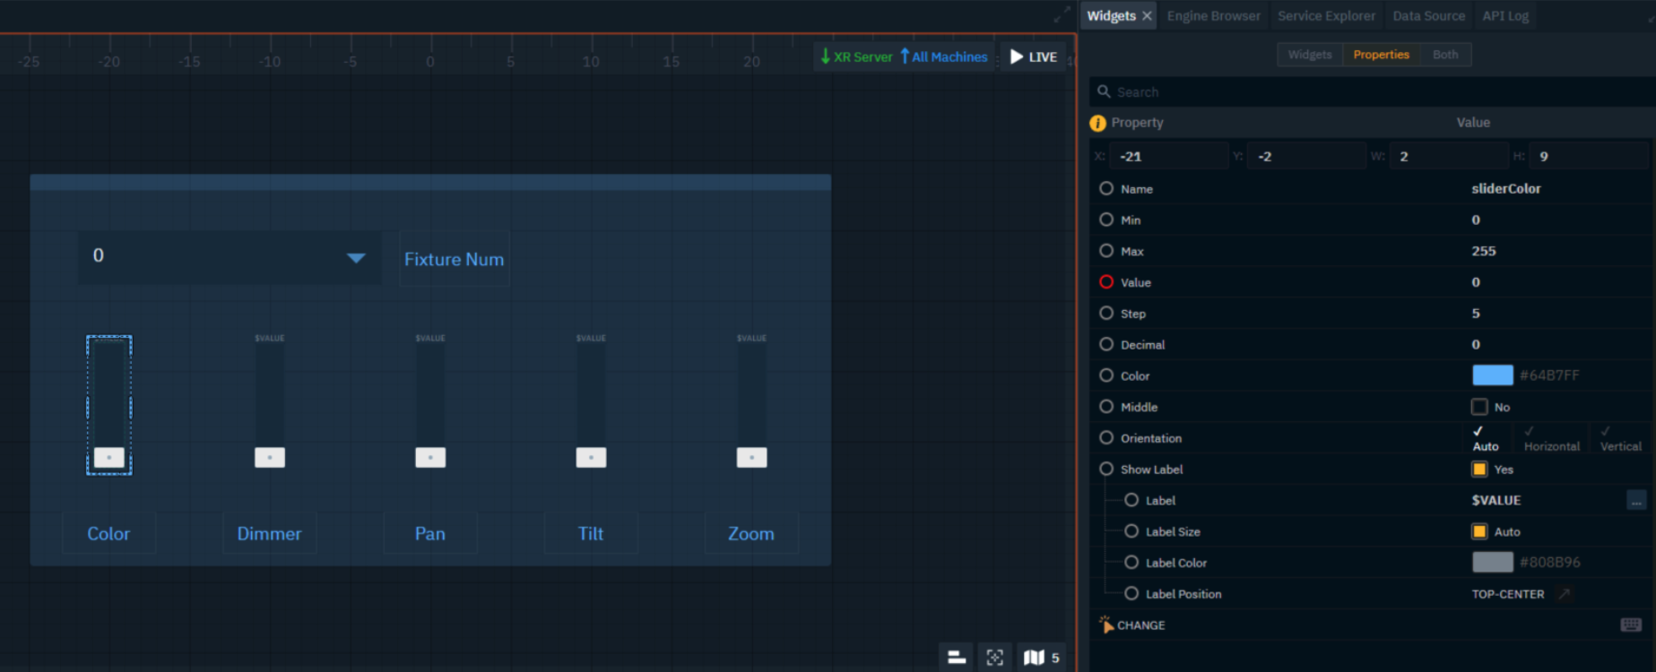1656x672 pixels.
Task: Click the yellow info icon next to Property
Action: coord(1097,123)
